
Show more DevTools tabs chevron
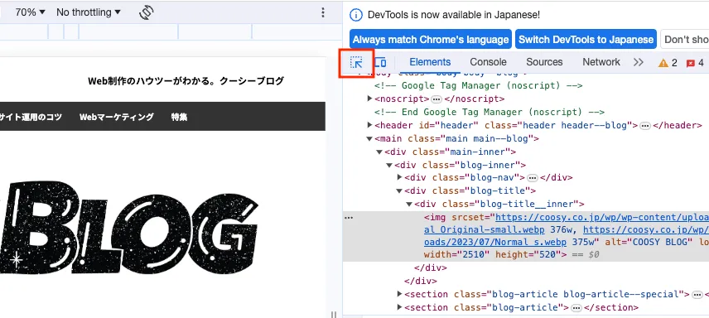click(x=638, y=62)
